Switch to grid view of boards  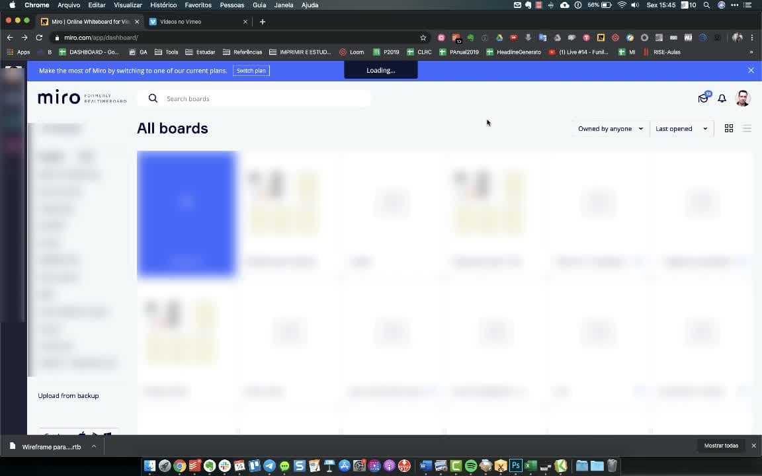pyautogui.click(x=728, y=128)
